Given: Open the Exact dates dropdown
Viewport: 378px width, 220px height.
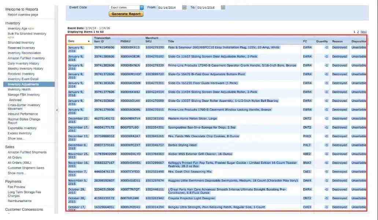Looking at the screenshot, I should (126, 7).
